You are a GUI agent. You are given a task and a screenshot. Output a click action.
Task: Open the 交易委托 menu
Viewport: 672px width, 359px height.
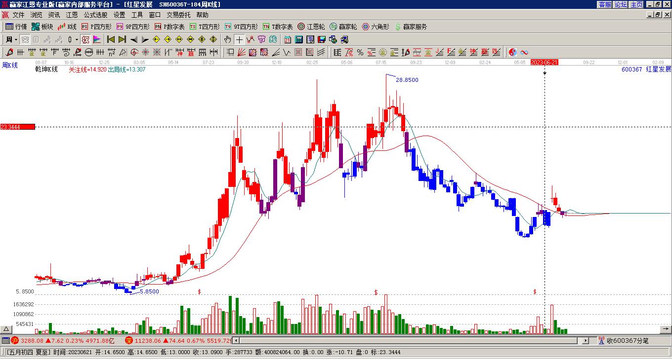178,15
